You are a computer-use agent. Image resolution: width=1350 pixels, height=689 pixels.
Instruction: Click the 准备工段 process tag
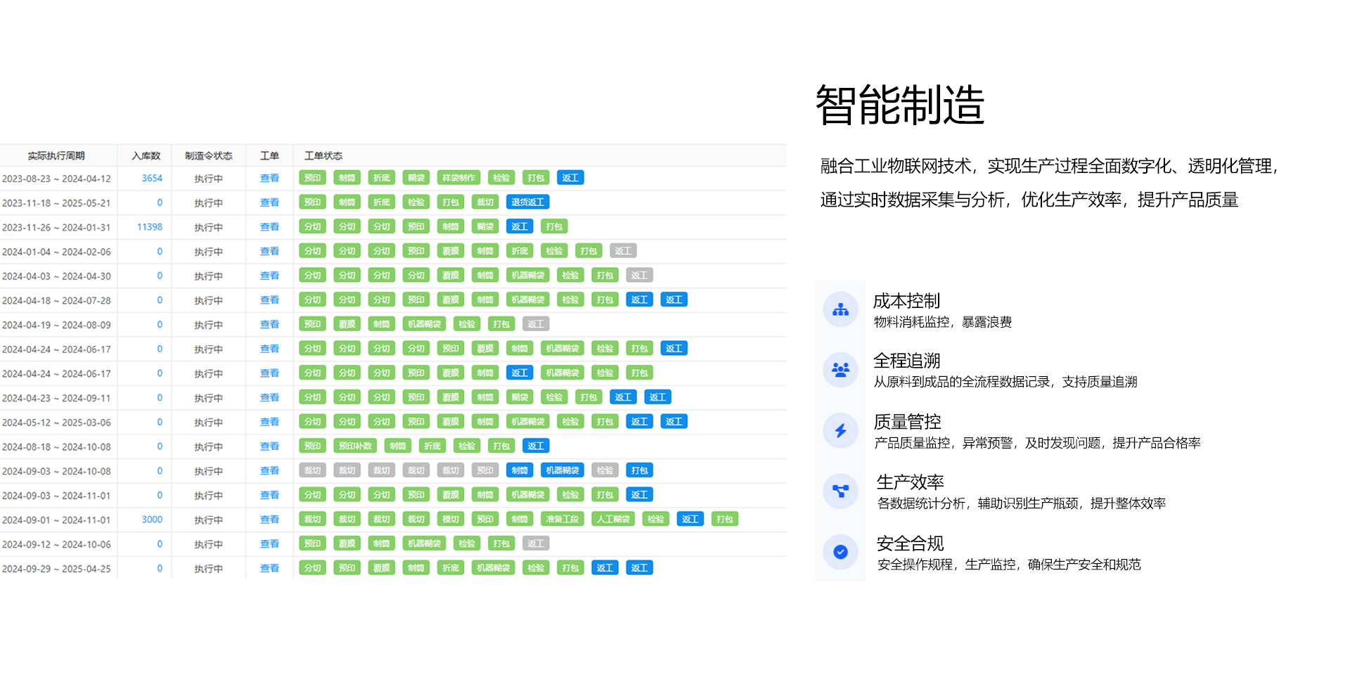pos(562,519)
